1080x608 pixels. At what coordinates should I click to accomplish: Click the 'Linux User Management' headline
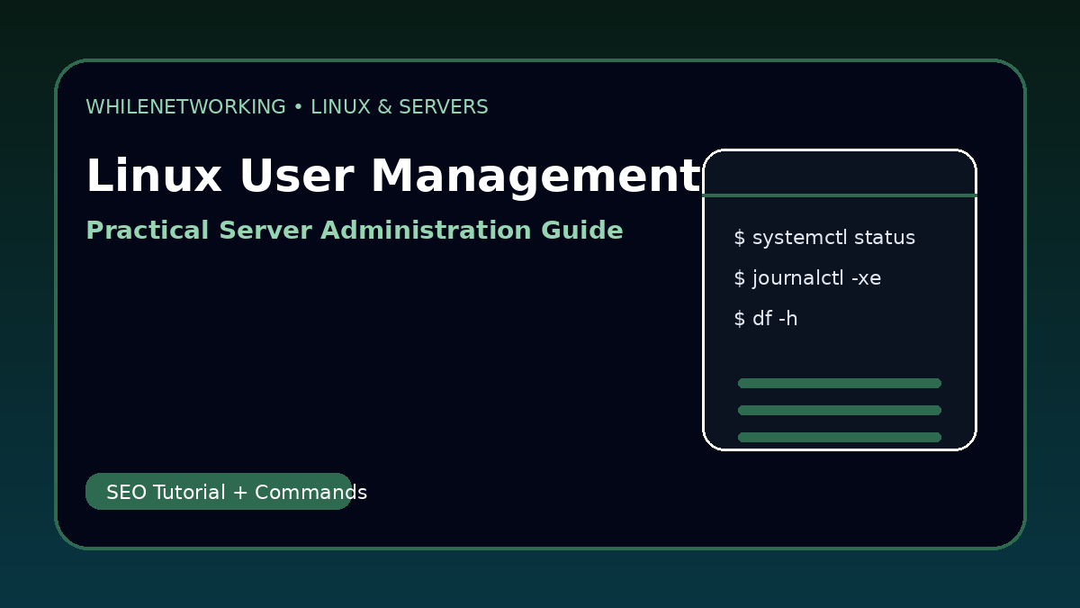393,176
